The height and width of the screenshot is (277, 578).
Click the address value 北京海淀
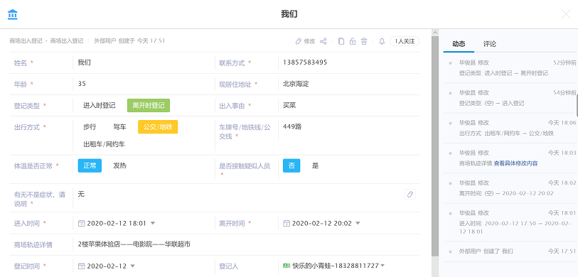pyautogui.click(x=296, y=84)
